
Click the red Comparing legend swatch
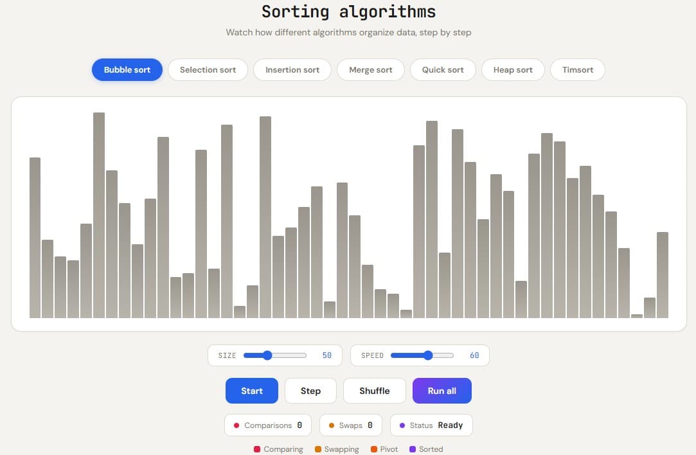tap(256, 449)
